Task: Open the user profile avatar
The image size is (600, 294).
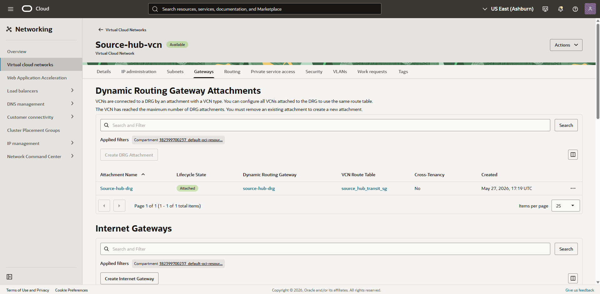Action: [x=590, y=9]
